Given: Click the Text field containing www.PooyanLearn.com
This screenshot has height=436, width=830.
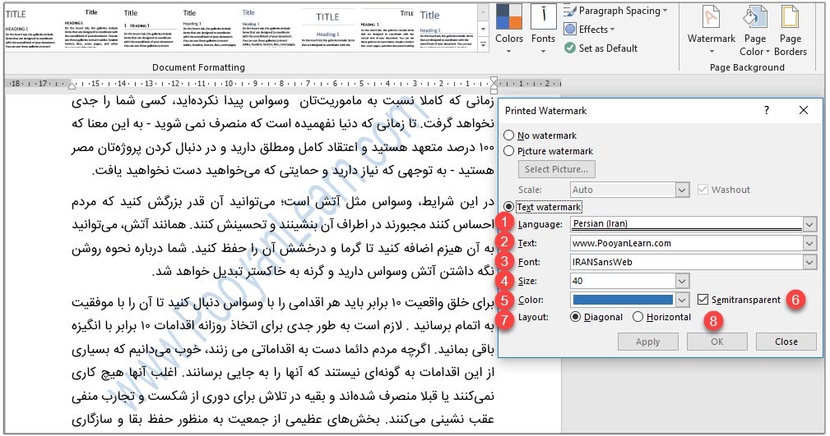Looking at the screenshot, I should [x=685, y=243].
